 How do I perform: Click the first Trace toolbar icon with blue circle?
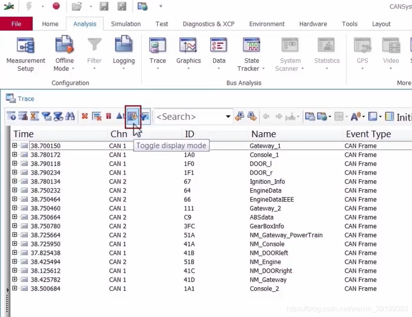pyautogui.click(x=11, y=116)
